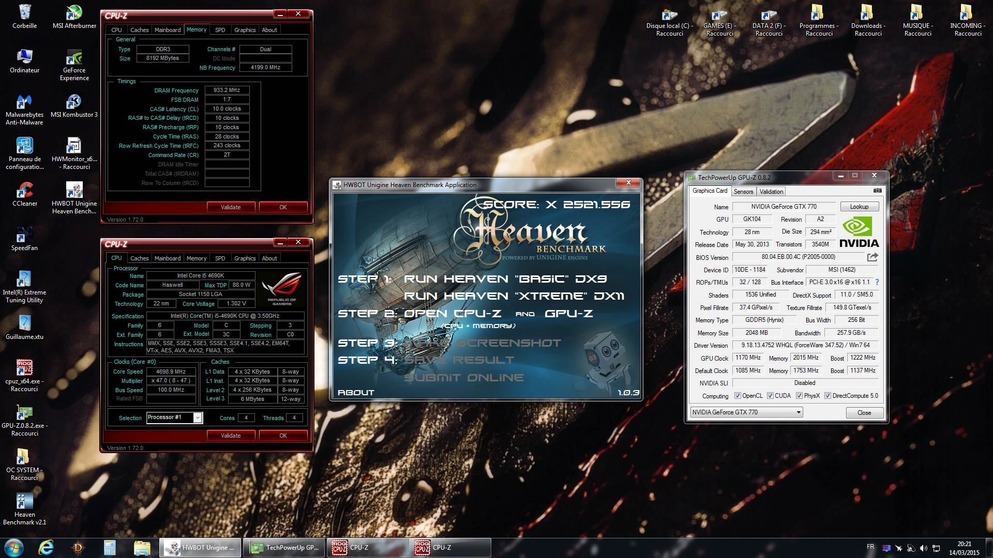Click FR language indicator in tray
This screenshot has height=558, width=993.
(x=870, y=547)
